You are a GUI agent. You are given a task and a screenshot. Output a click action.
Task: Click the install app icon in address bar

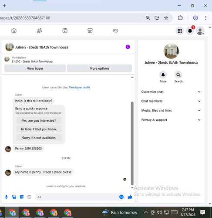pos(157,18)
